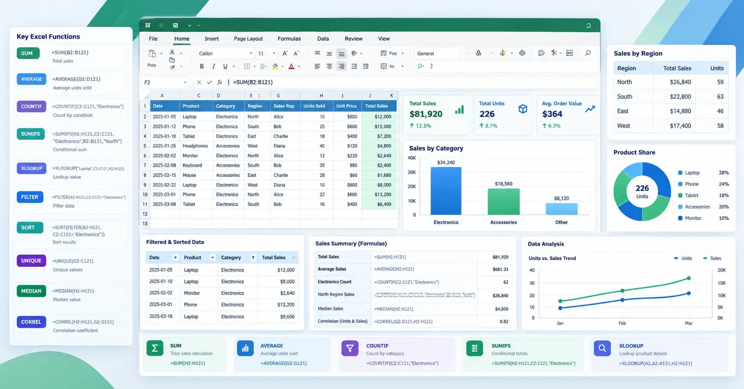Screen dimensions: 744x389
Task: Open the Category column filter dropdown
Action: pyautogui.click(x=253, y=258)
